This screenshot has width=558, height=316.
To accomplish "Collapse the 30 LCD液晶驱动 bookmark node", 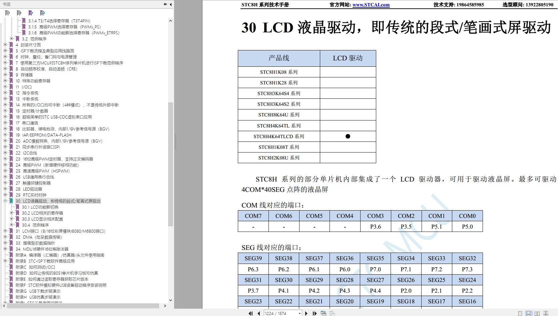I will coord(5,201).
